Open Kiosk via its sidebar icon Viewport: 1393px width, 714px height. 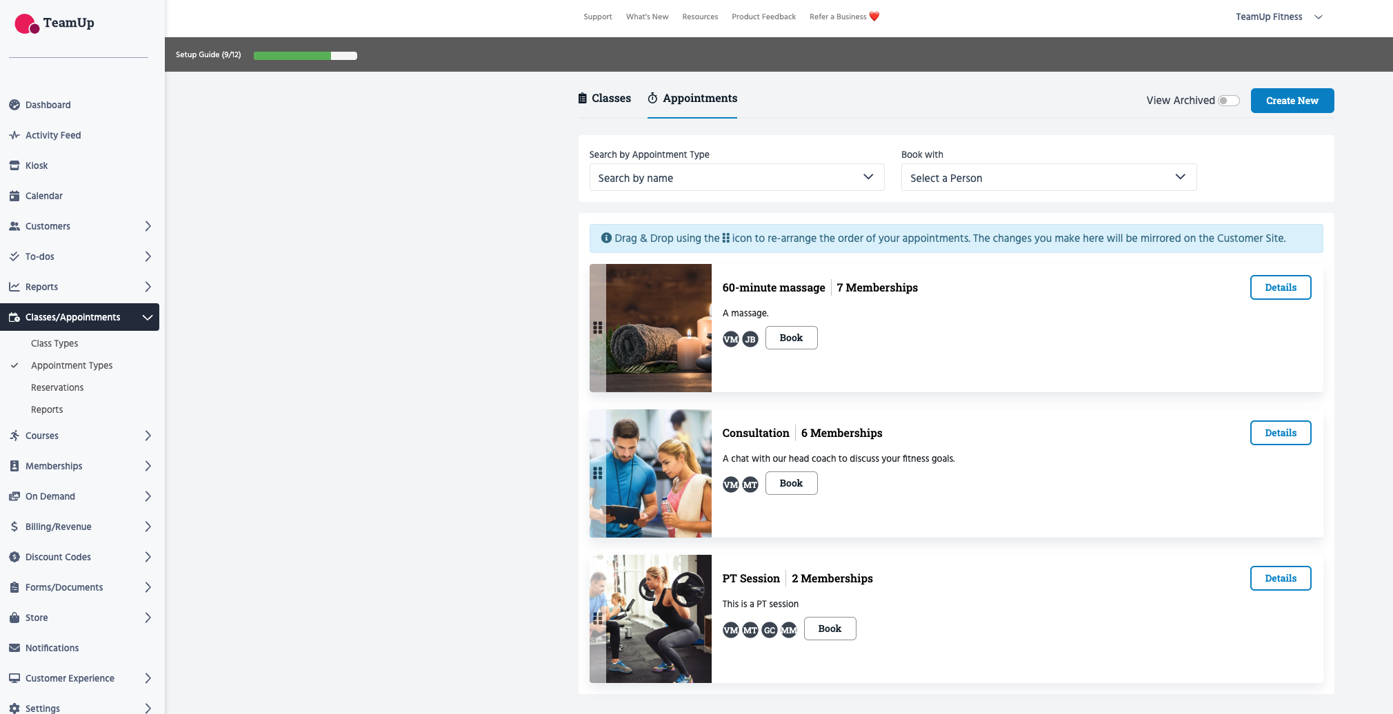[x=14, y=165]
